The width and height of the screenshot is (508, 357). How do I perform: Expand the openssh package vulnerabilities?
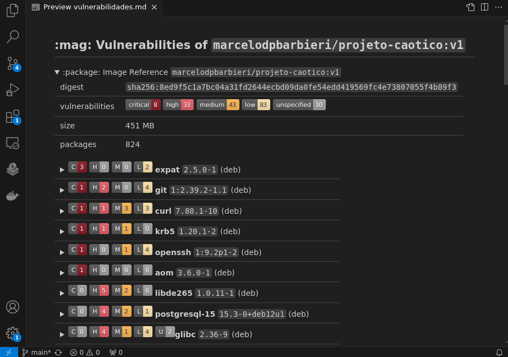[x=62, y=252]
